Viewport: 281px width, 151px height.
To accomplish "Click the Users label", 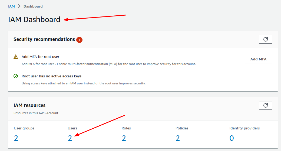I will [72, 128].
